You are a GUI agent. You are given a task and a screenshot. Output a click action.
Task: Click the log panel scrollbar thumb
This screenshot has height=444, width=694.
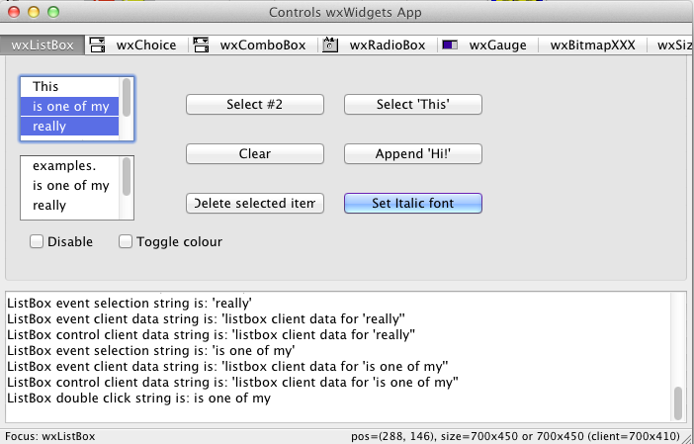pyautogui.click(x=677, y=402)
